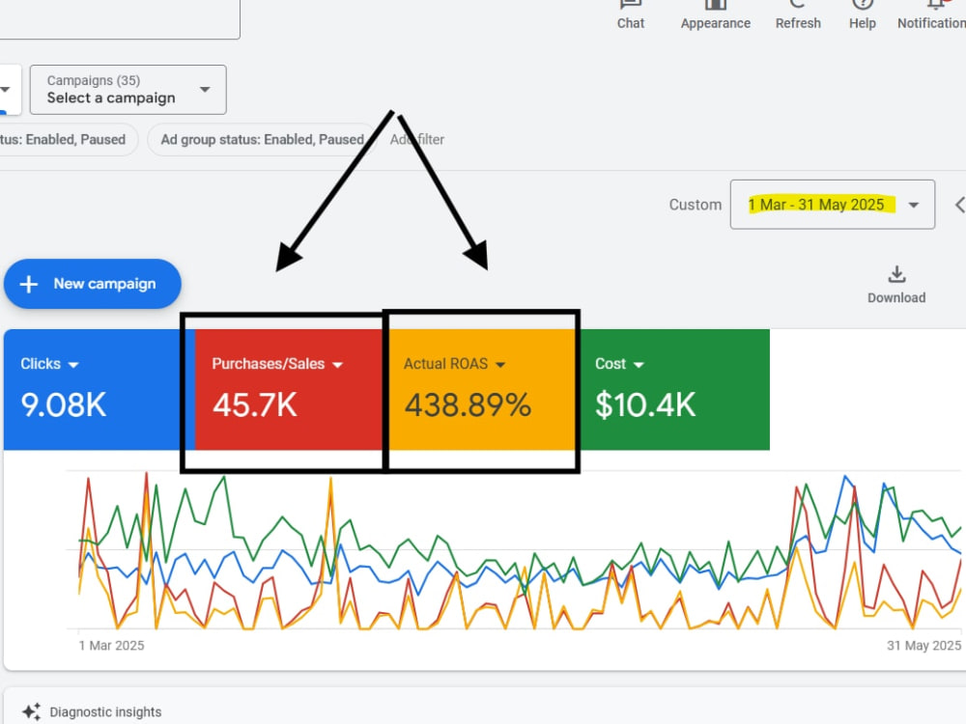Click Add filter
This screenshot has width=966, height=724.
pos(417,140)
